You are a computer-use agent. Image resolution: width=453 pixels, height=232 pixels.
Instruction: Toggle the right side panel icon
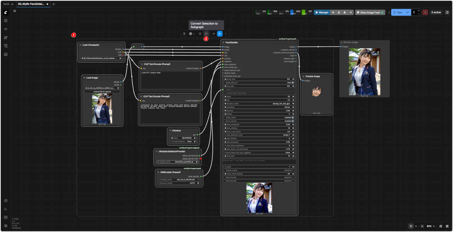tap(447, 12)
